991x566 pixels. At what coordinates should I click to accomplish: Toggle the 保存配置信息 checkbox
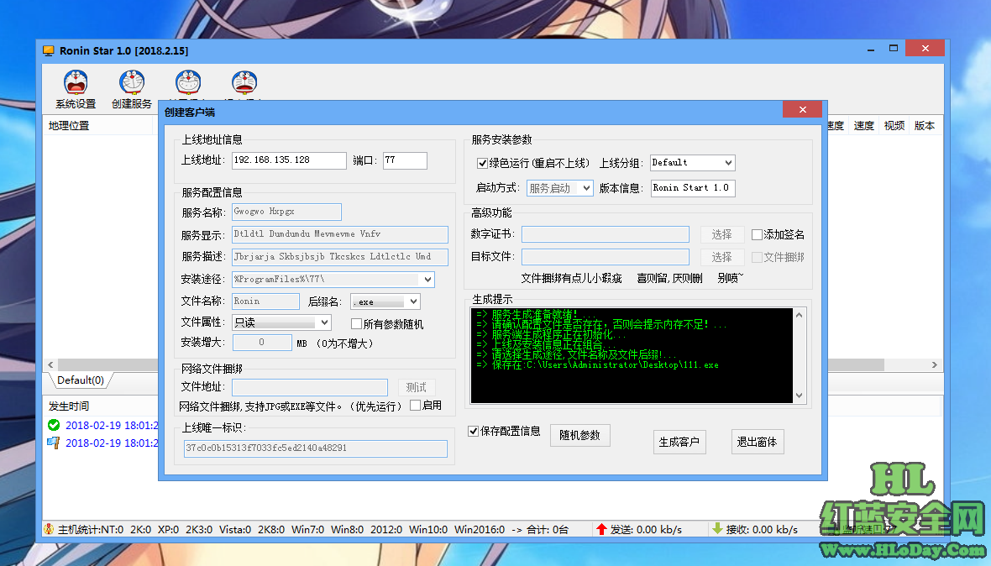[473, 431]
